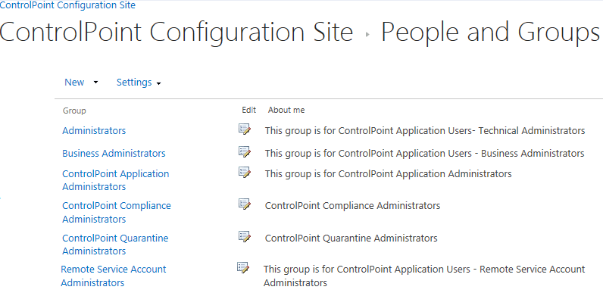Select 'ControlPoint Compliance Administrators' description text
Screen dimensions: 603x293
[352, 206]
